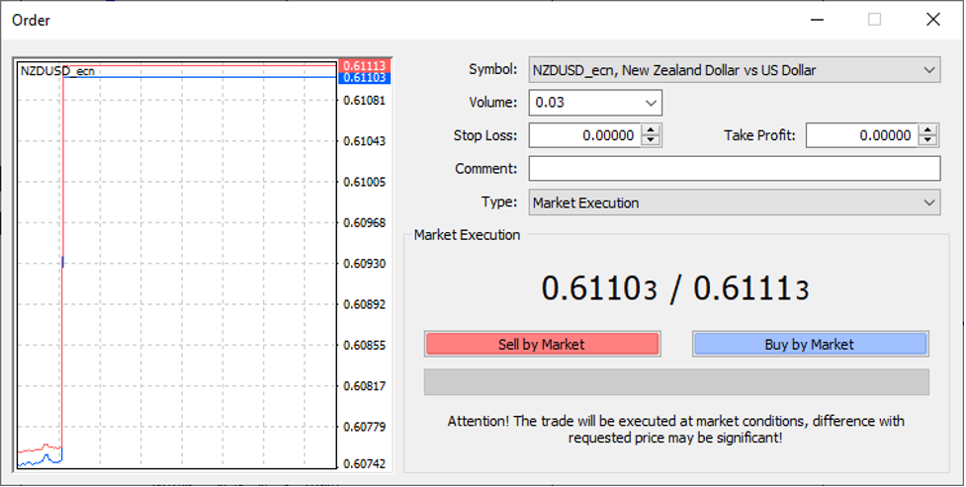Screen dimensions: 966x487
Task: Click the red 0.61113 ask price tag
Action: (364, 65)
